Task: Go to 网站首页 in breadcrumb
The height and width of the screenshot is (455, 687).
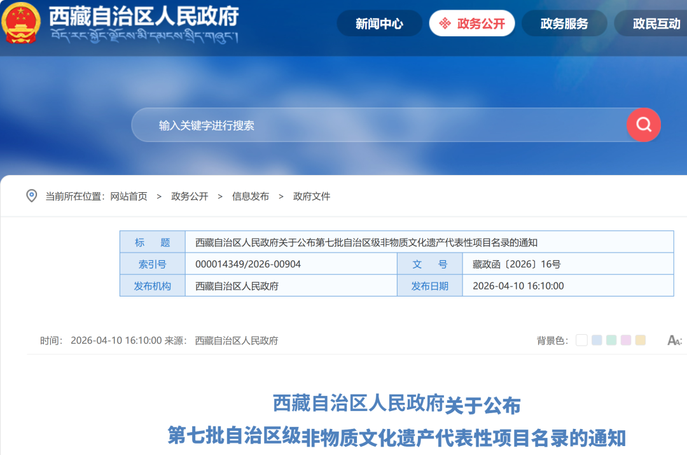Action: pos(128,197)
